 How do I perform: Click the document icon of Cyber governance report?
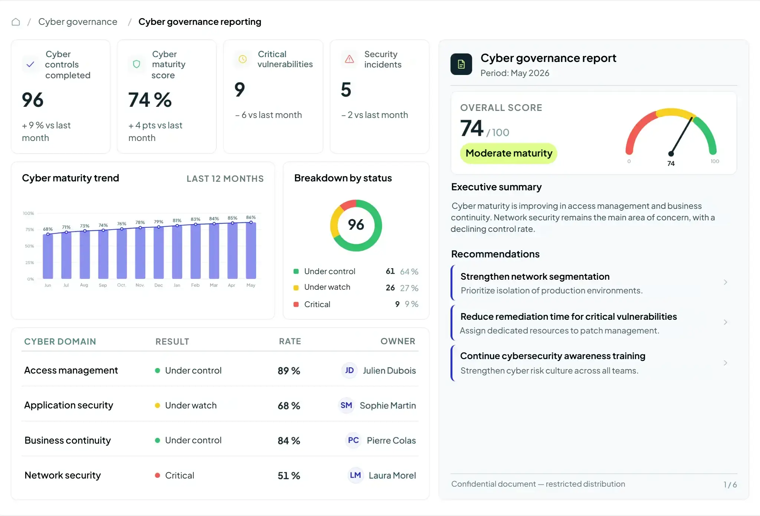click(461, 64)
